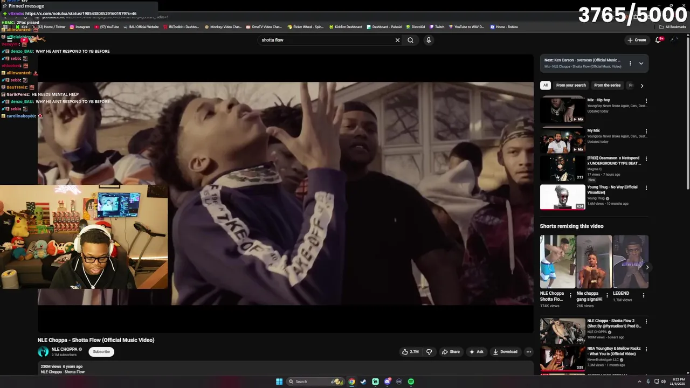Select the 'From the series' chip

click(607, 85)
